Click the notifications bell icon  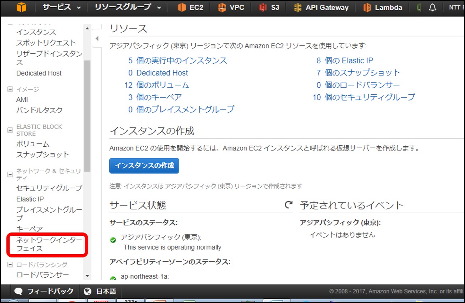(x=433, y=7)
